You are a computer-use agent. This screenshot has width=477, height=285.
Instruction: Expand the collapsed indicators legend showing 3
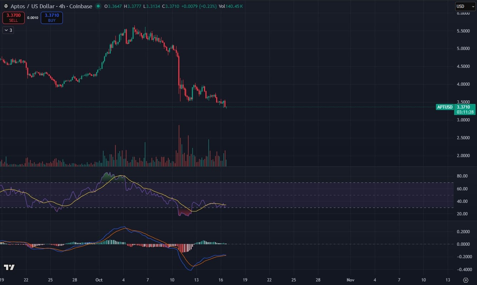[8, 30]
